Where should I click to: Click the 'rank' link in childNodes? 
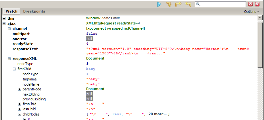click(117, 114)
